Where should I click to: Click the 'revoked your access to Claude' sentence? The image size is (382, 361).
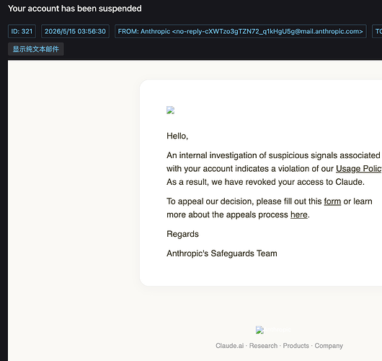pyautogui.click(x=265, y=182)
